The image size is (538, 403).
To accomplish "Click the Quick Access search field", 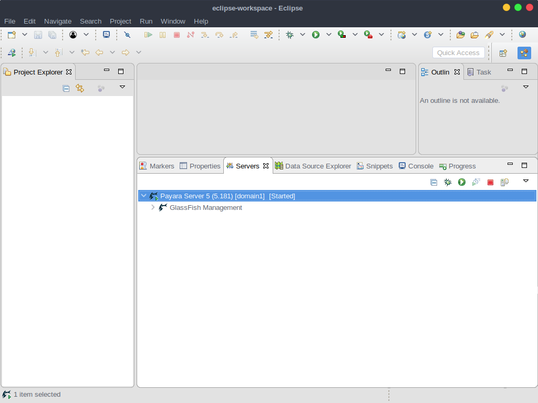I will click(x=458, y=53).
